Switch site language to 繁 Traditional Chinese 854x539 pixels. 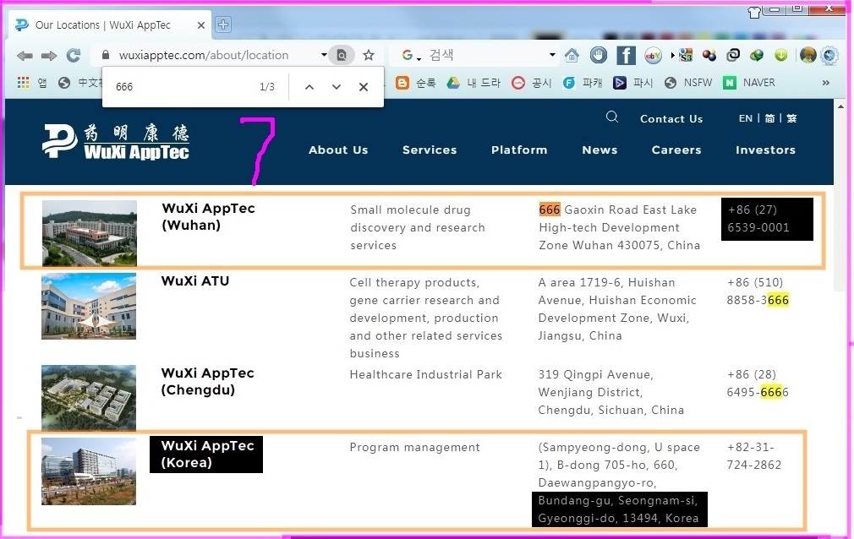(x=792, y=118)
